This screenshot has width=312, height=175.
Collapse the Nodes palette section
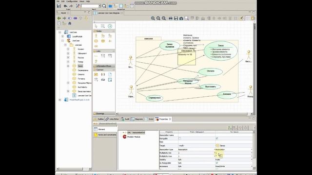(x=104, y=31)
